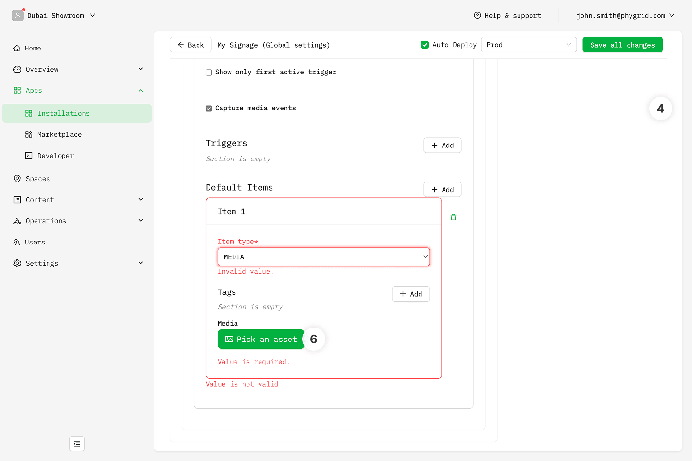Click the Dubai Showroom avatar icon

point(18,15)
